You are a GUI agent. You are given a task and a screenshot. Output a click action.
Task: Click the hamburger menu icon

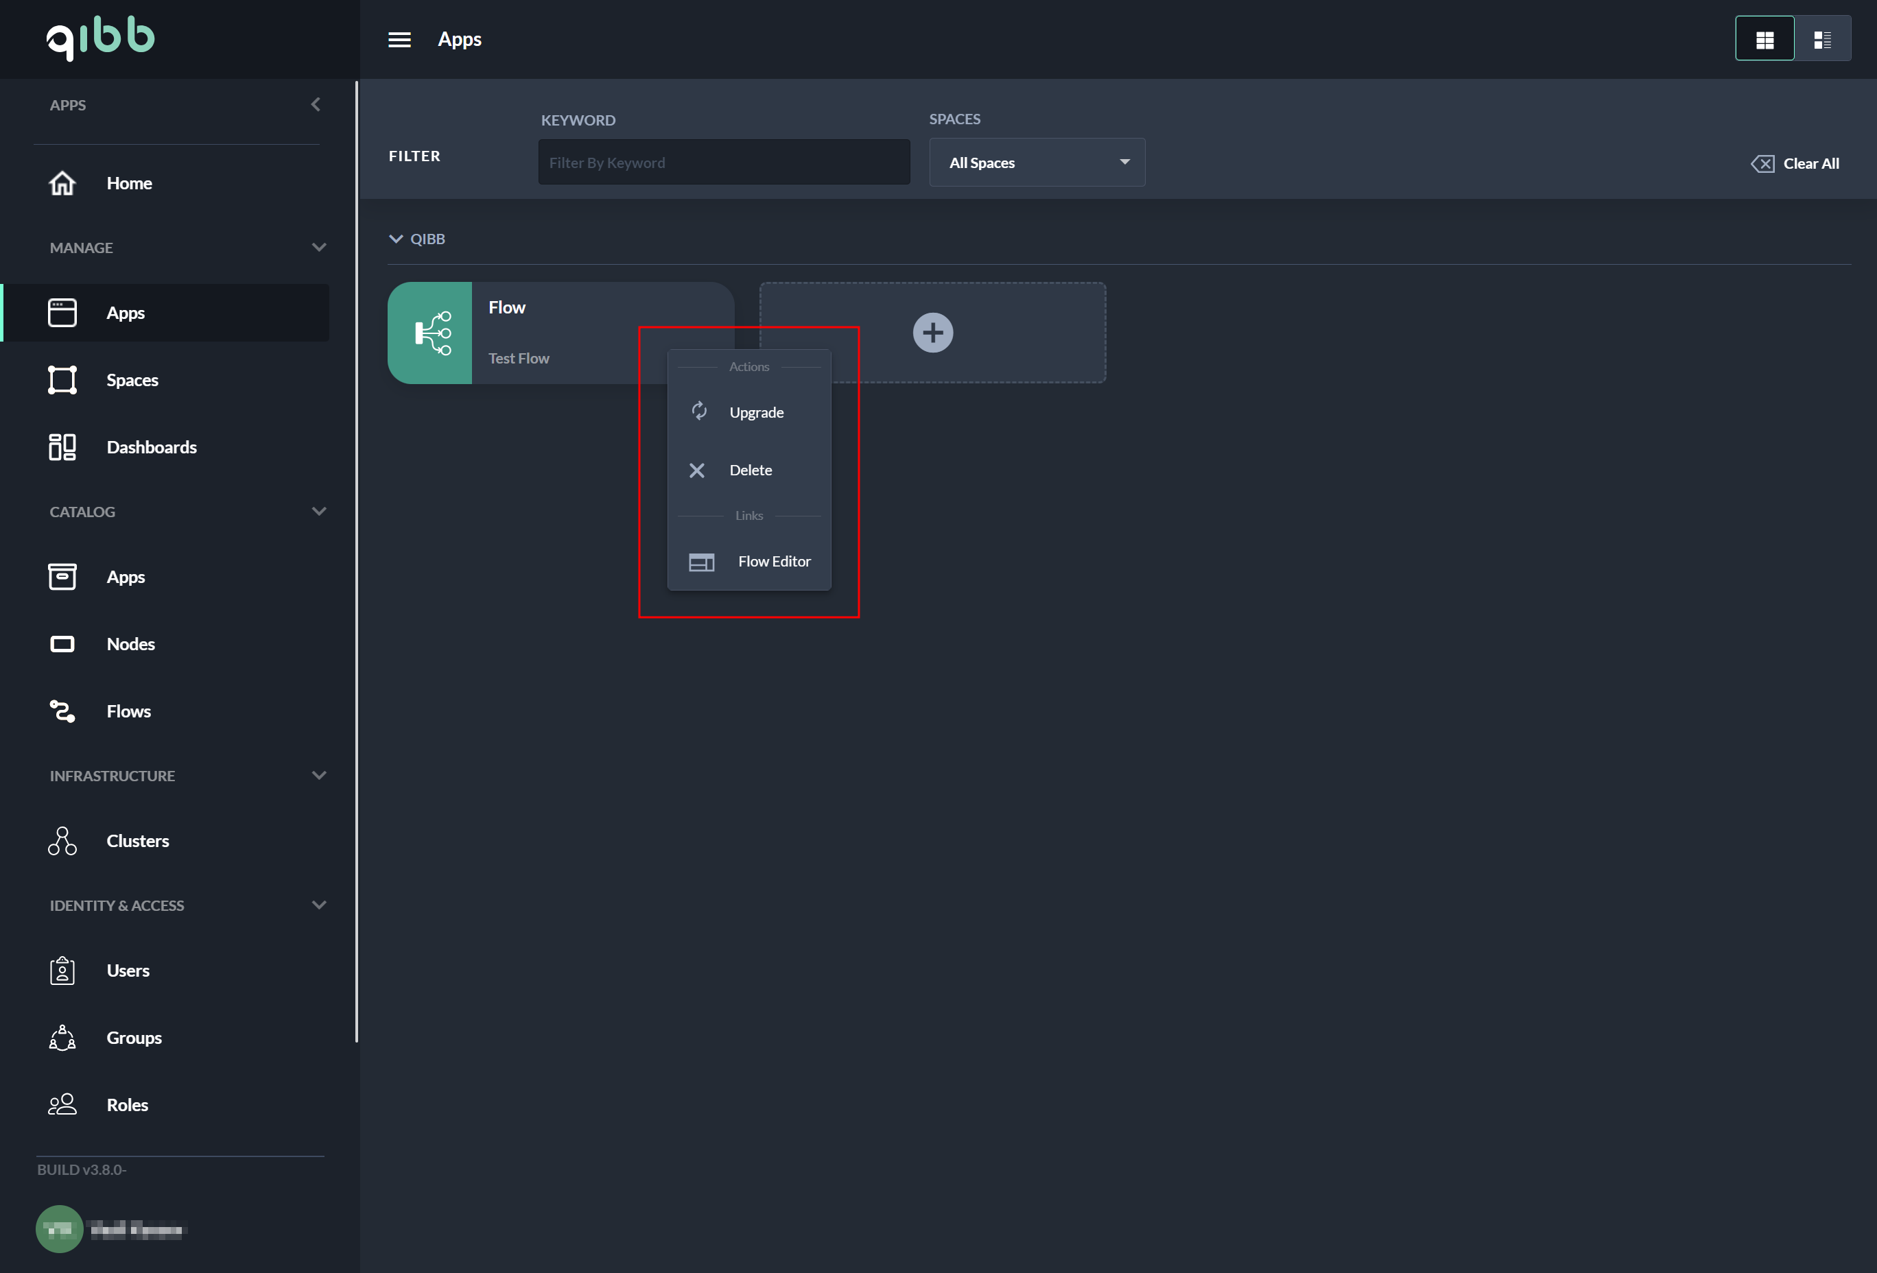click(x=399, y=40)
